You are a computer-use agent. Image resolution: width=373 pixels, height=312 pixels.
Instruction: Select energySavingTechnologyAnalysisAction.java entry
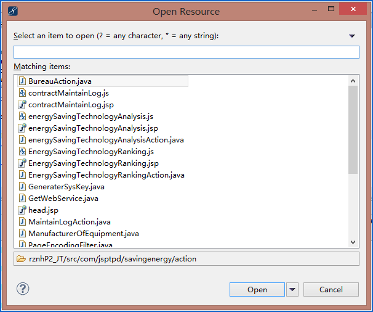[x=105, y=140]
